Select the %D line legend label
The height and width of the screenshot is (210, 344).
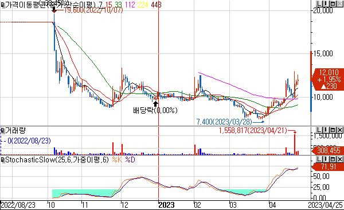(x=130, y=160)
